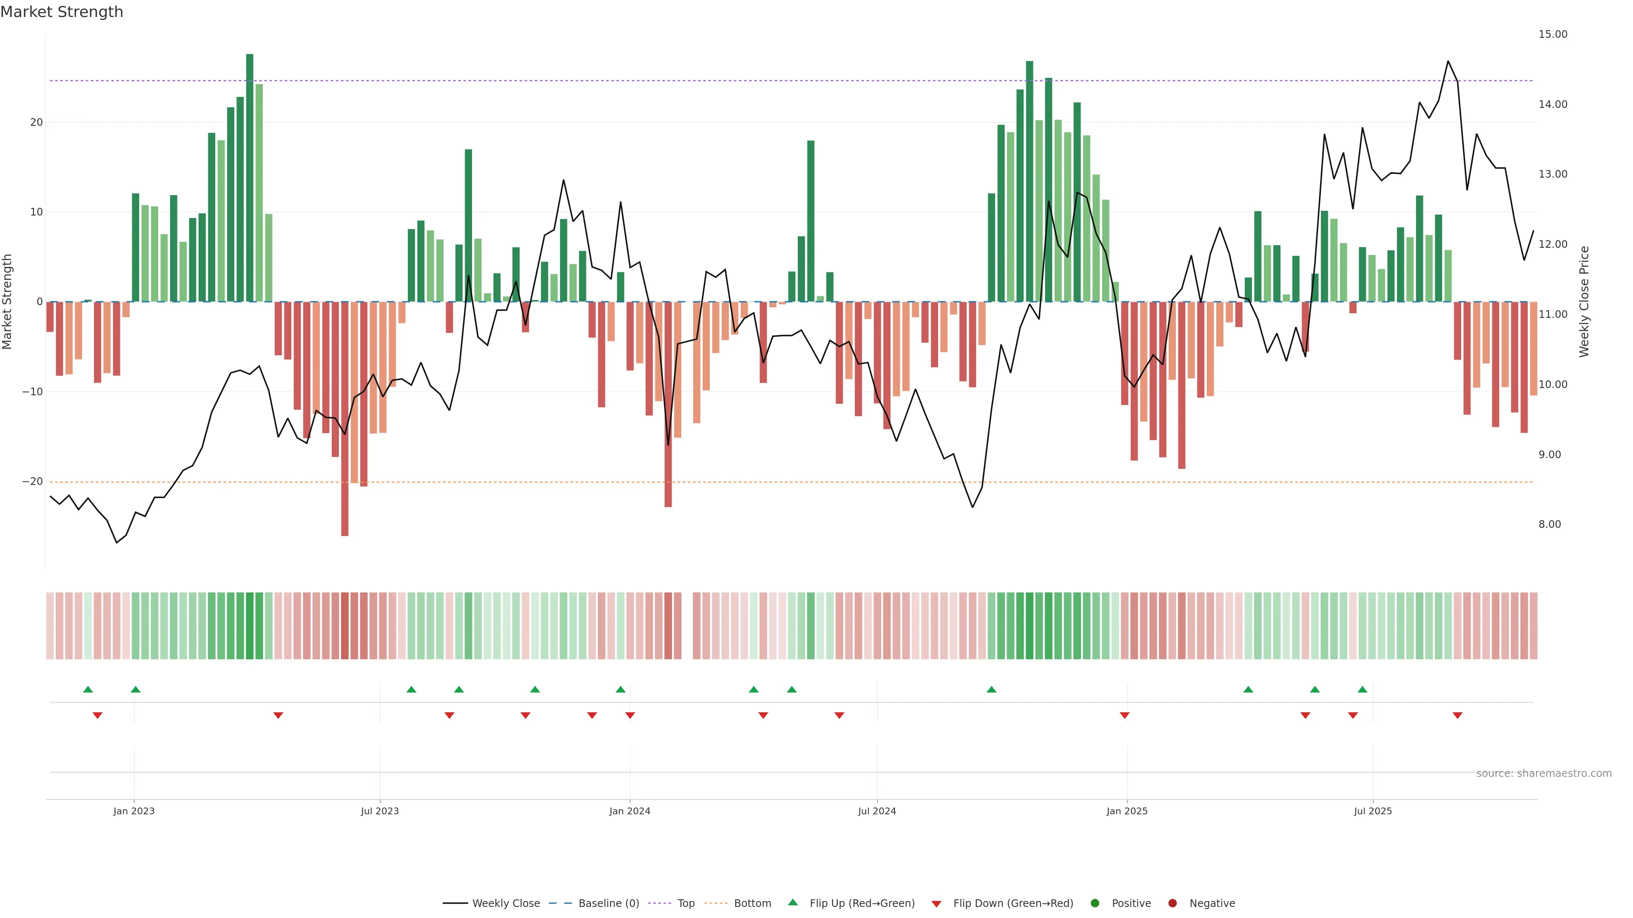Image resolution: width=1633 pixels, height=918 pixels.
Task: Click the Flip Down red triangle legend icon
Action: (x=936, y=904)
